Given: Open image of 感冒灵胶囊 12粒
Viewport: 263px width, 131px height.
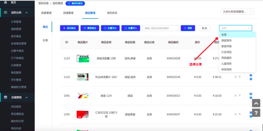Looking at the screenshot, I should coord(83,58).
